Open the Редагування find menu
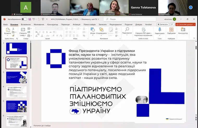This screenshot has width=198, height=128. coord(127,31)
